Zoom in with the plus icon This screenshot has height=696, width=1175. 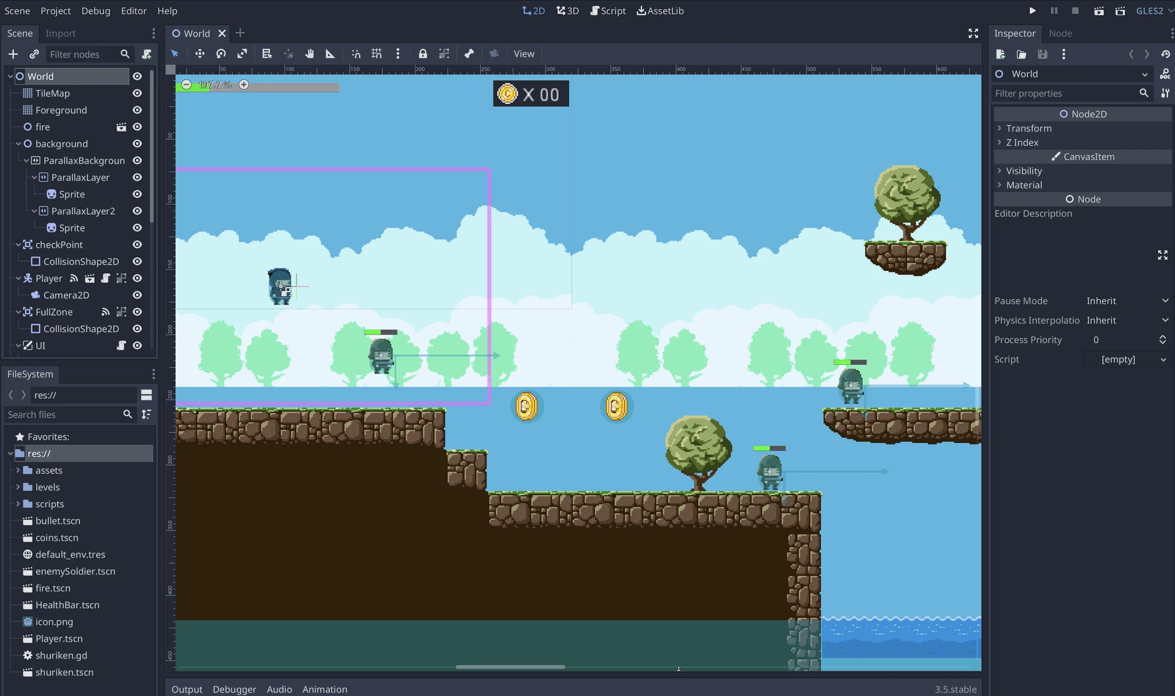244,85
